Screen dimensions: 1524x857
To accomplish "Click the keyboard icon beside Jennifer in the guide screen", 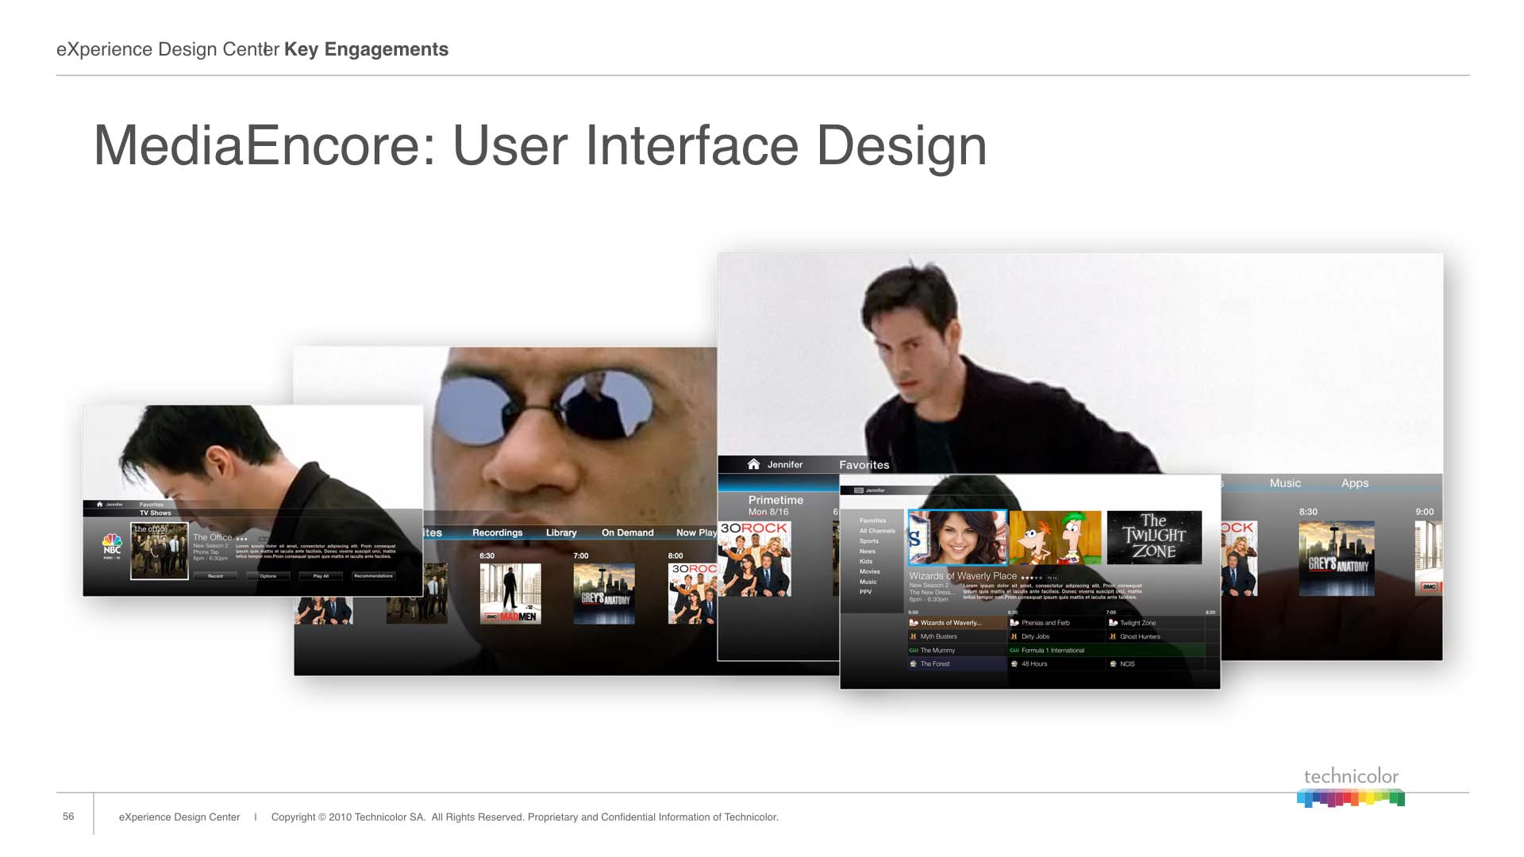I will click(x=858, y=490).
